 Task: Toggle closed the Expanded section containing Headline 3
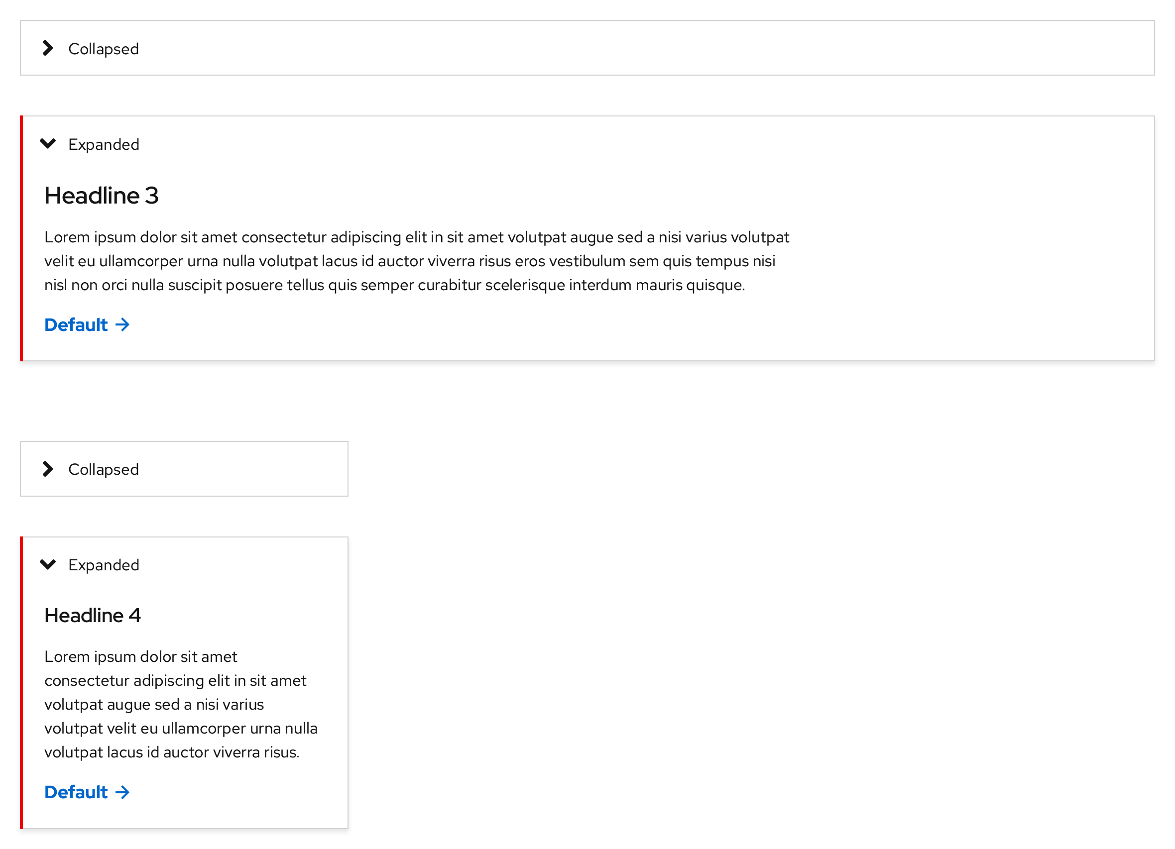click(103, 143)
